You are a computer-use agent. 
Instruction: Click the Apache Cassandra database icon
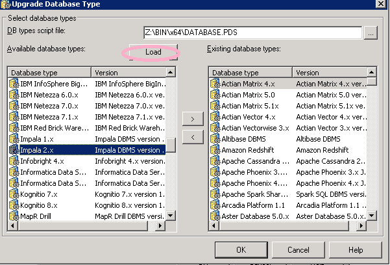[x=215, y=161]
